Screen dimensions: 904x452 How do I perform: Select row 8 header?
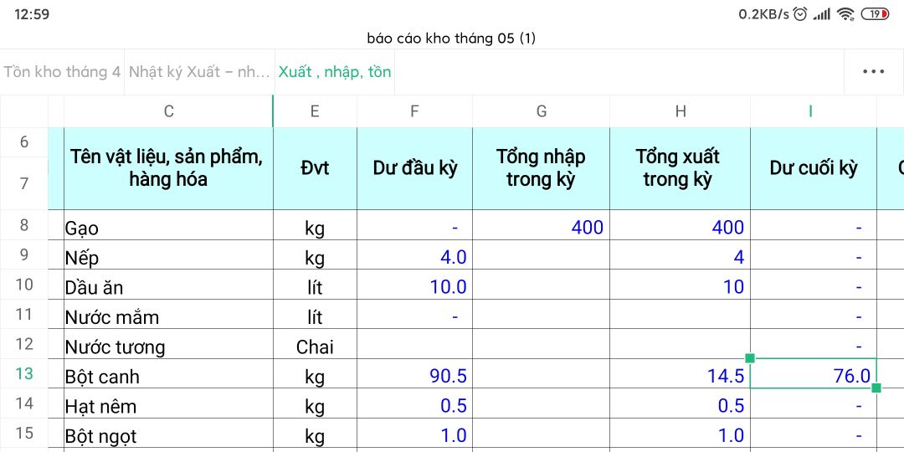click(24, 224)
